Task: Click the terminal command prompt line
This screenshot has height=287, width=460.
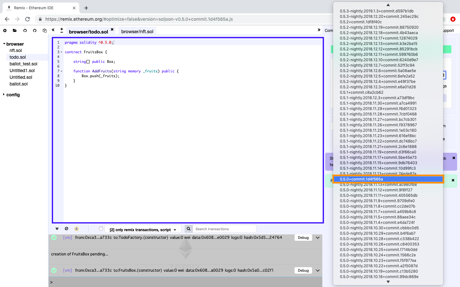Action: [x=185, y=282]
